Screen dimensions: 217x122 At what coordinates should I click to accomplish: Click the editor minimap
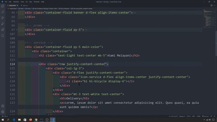[209, 19]
